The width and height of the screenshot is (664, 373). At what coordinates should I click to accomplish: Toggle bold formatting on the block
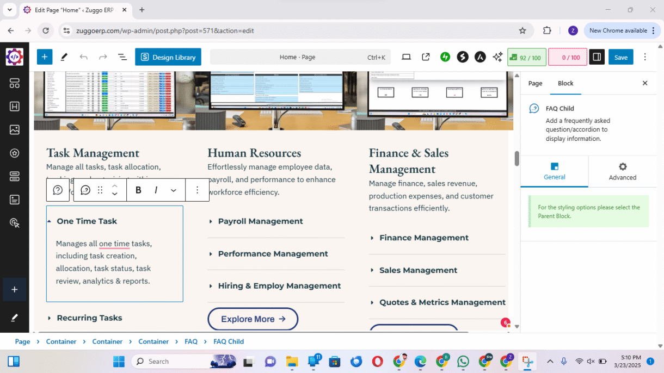(138, 190)
